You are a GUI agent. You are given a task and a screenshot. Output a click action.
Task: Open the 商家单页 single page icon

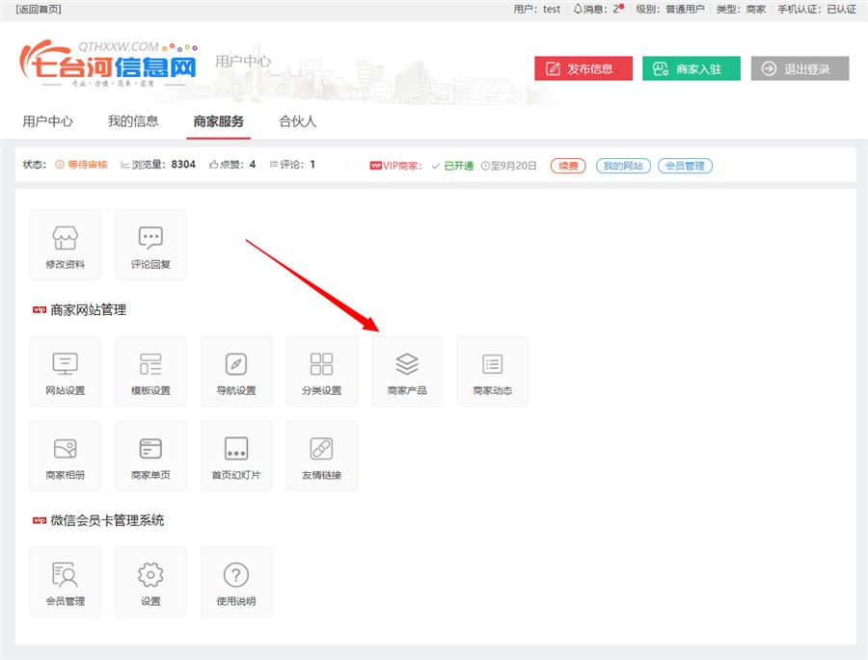tap(150, 455)
